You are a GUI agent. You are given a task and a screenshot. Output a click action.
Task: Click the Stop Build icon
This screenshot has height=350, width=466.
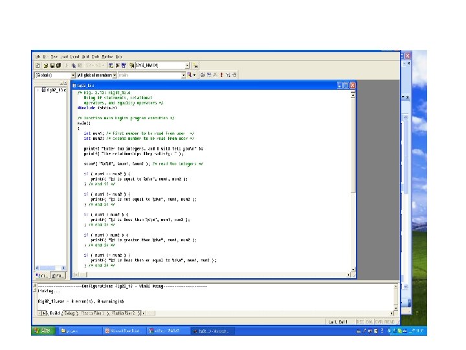click(215, 75)
